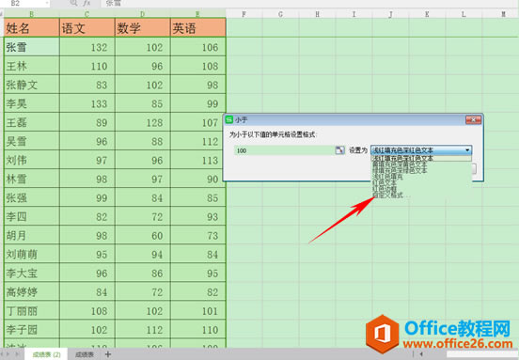The width and height of the screenshot is (519, 360).
Task: Click the fx insert function icon
Action: pos(86,3)
